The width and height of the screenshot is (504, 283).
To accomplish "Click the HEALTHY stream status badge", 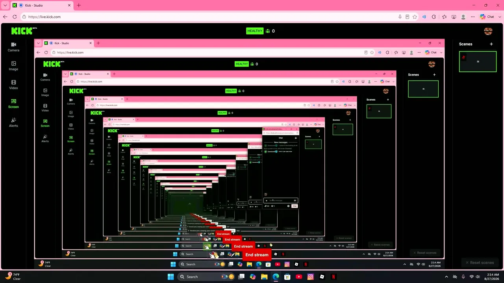I will (x=255, y=31).
